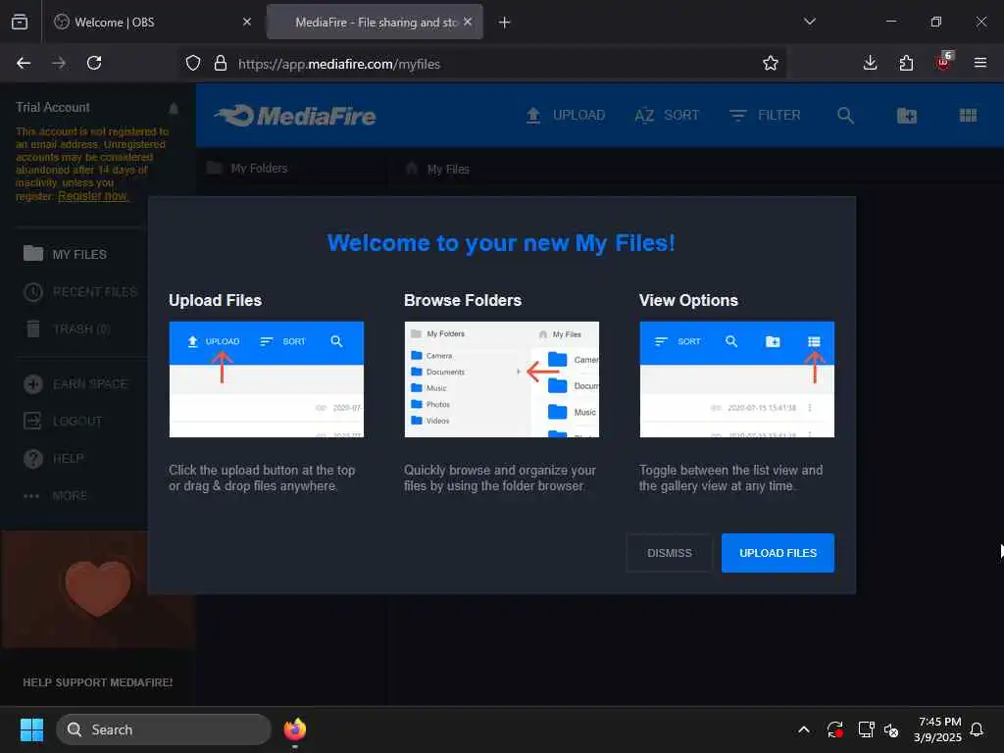Click the DISMISS button in welcome dialog
The height and width of the screenshot is (753, 1004).
click(x=669, y=553)
